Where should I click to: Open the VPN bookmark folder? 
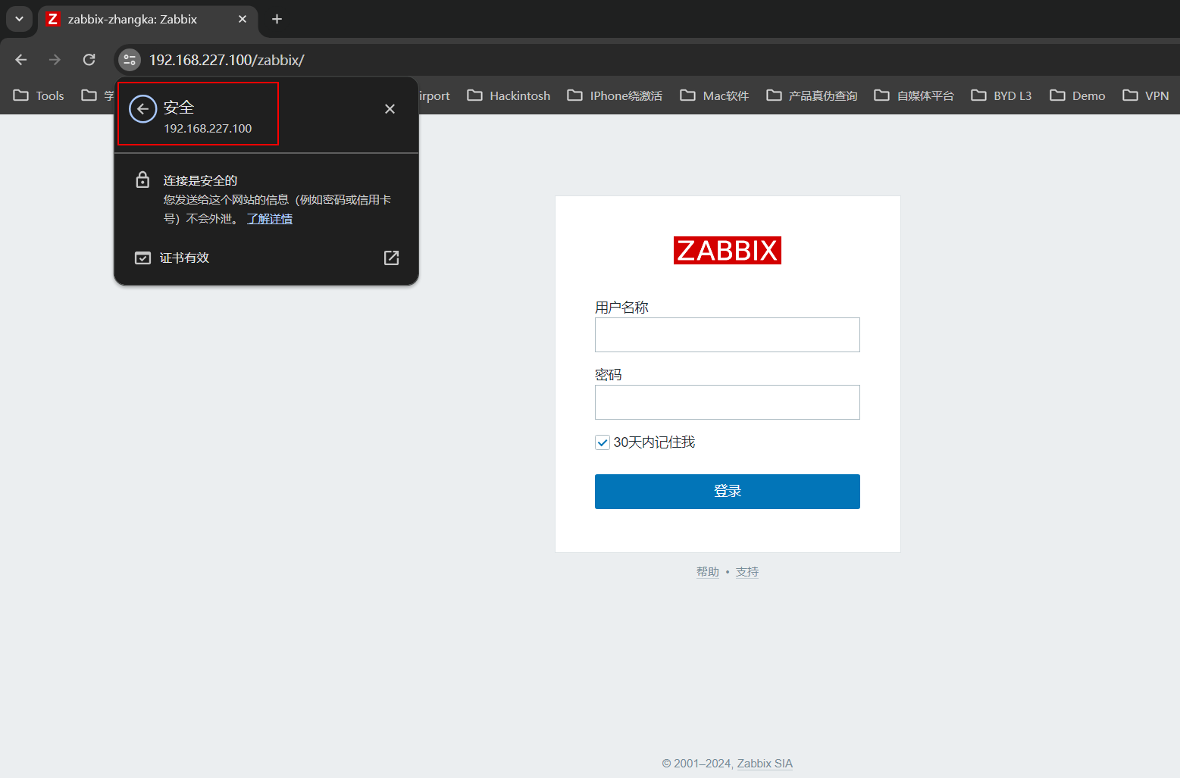tap(1146, 95)
